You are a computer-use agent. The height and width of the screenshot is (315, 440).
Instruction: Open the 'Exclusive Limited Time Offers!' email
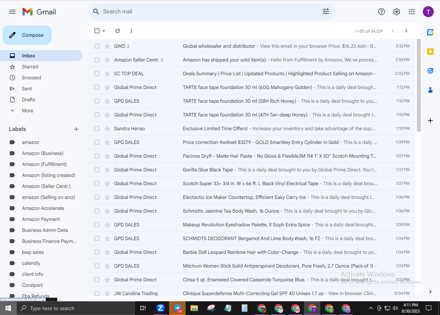pos(252,128)
